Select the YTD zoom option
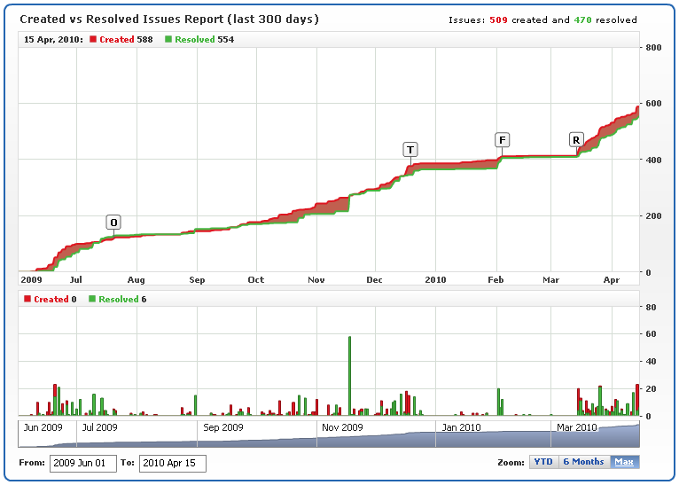The width and height of the screenshot is (679, 485). 543,462
